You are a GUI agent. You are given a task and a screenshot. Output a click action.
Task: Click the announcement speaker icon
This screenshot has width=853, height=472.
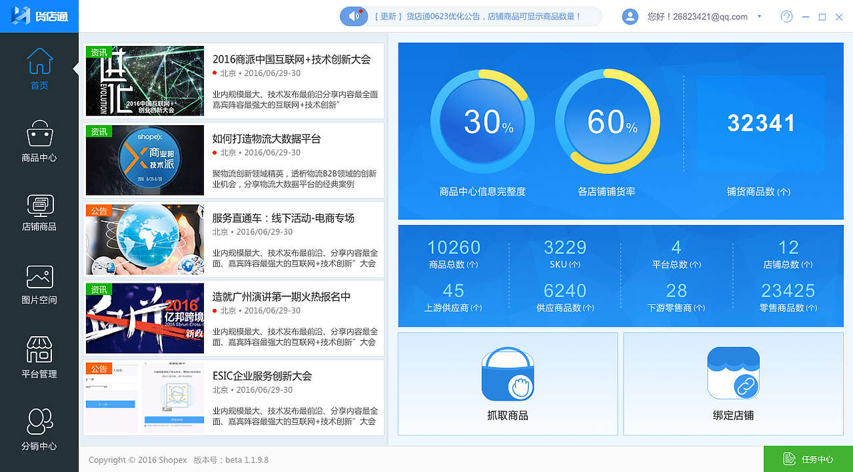354,16
